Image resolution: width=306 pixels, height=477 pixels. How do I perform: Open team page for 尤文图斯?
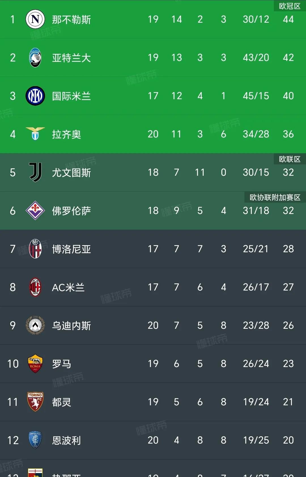(x=71, y=173)
